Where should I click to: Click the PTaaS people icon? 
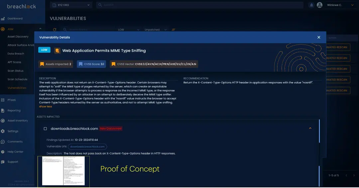click(x=3, y=100)
